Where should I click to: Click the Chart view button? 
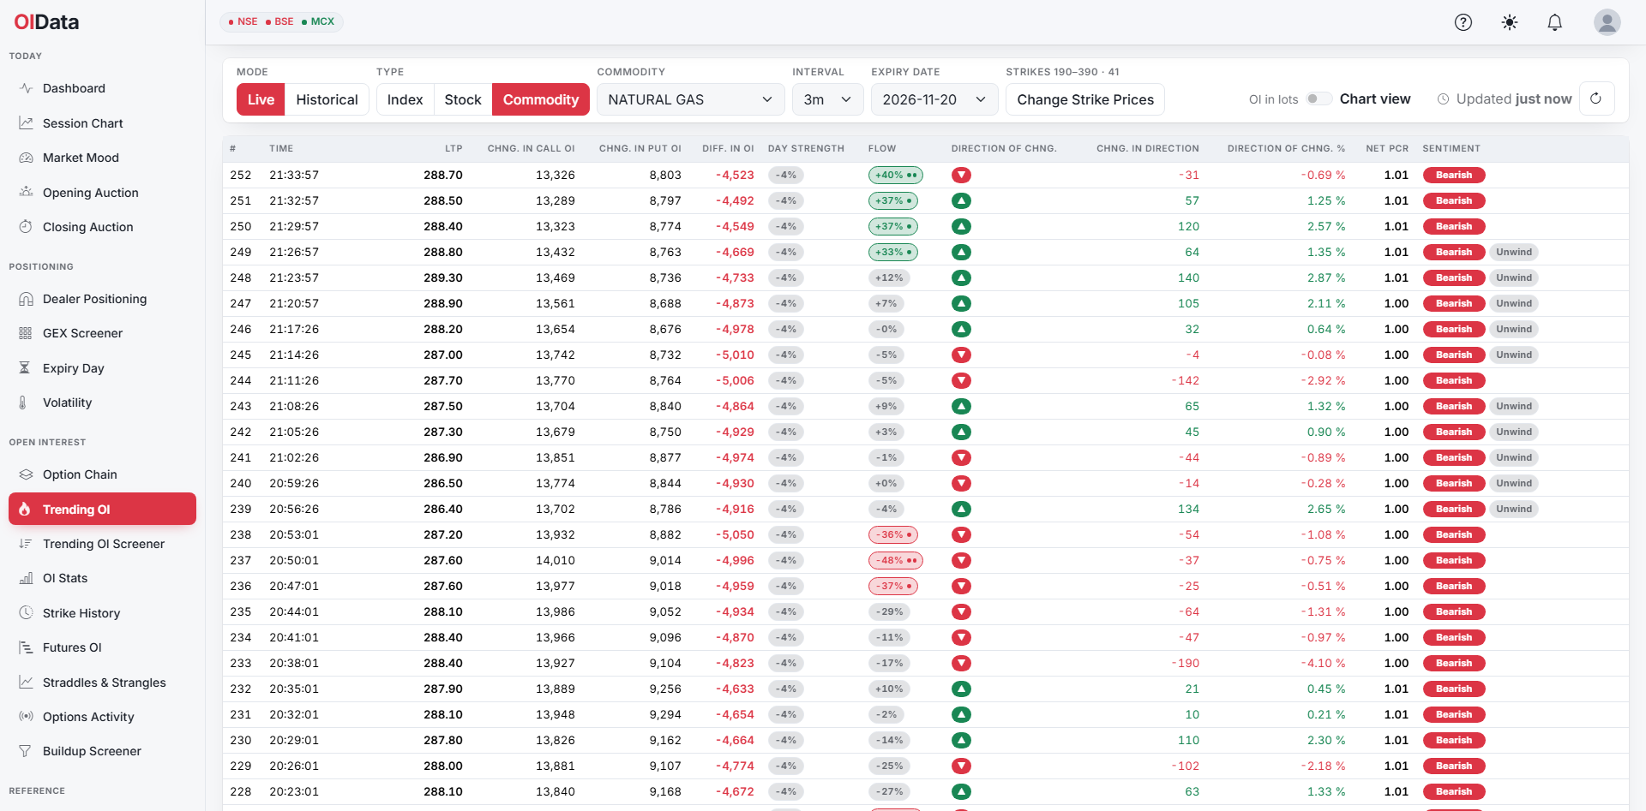pyautogui.click(x=1375, y=98)
